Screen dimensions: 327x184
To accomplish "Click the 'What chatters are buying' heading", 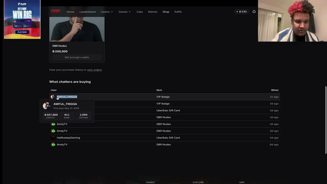I will (70, 82).
